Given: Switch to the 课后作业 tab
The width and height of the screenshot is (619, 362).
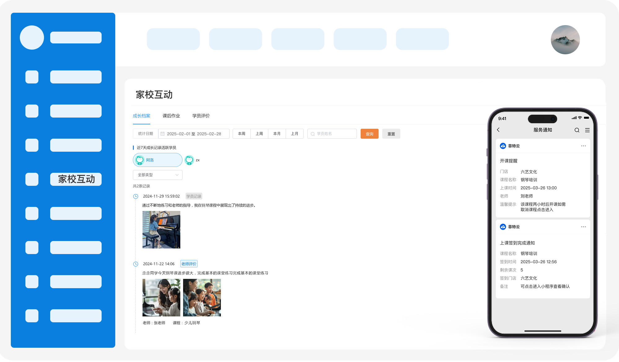Looking at the screenshot, I should (171, 116).
